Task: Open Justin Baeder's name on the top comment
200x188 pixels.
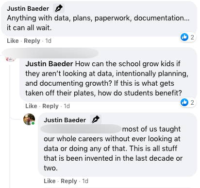Action: click(x=28, y=8)
